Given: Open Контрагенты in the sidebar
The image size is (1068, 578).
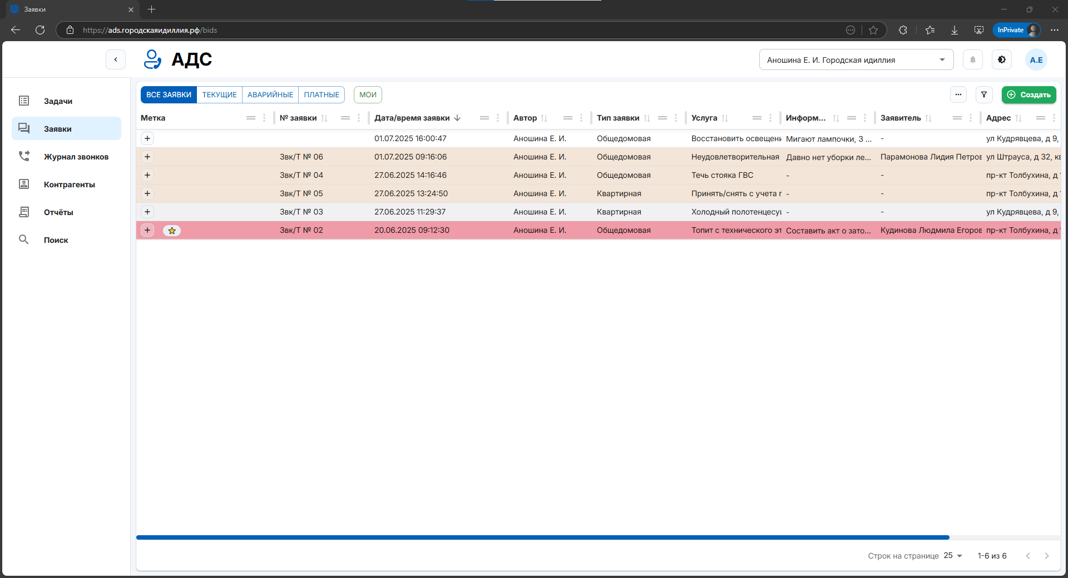Looking at the screenshot, I should tap(69, 185).
